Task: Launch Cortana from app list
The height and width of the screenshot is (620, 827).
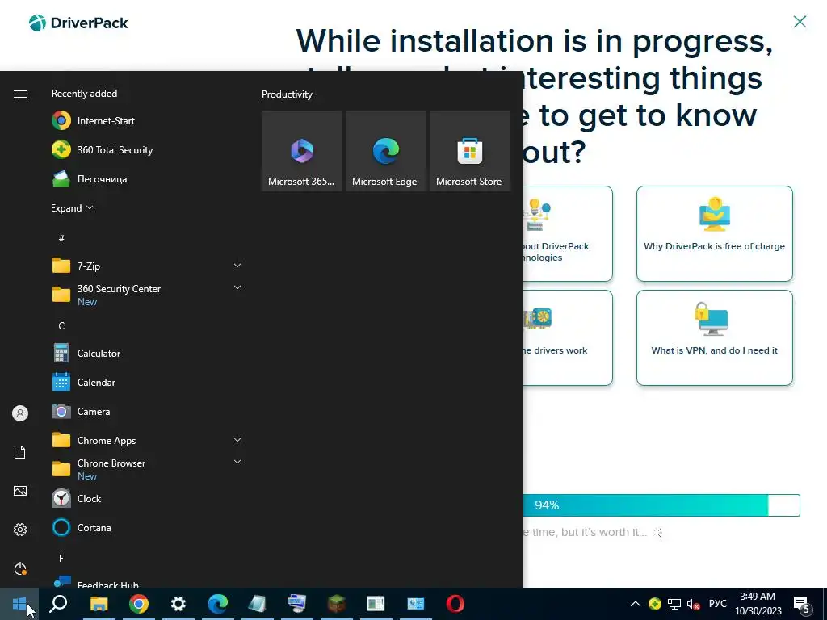Action: (146, 527)
